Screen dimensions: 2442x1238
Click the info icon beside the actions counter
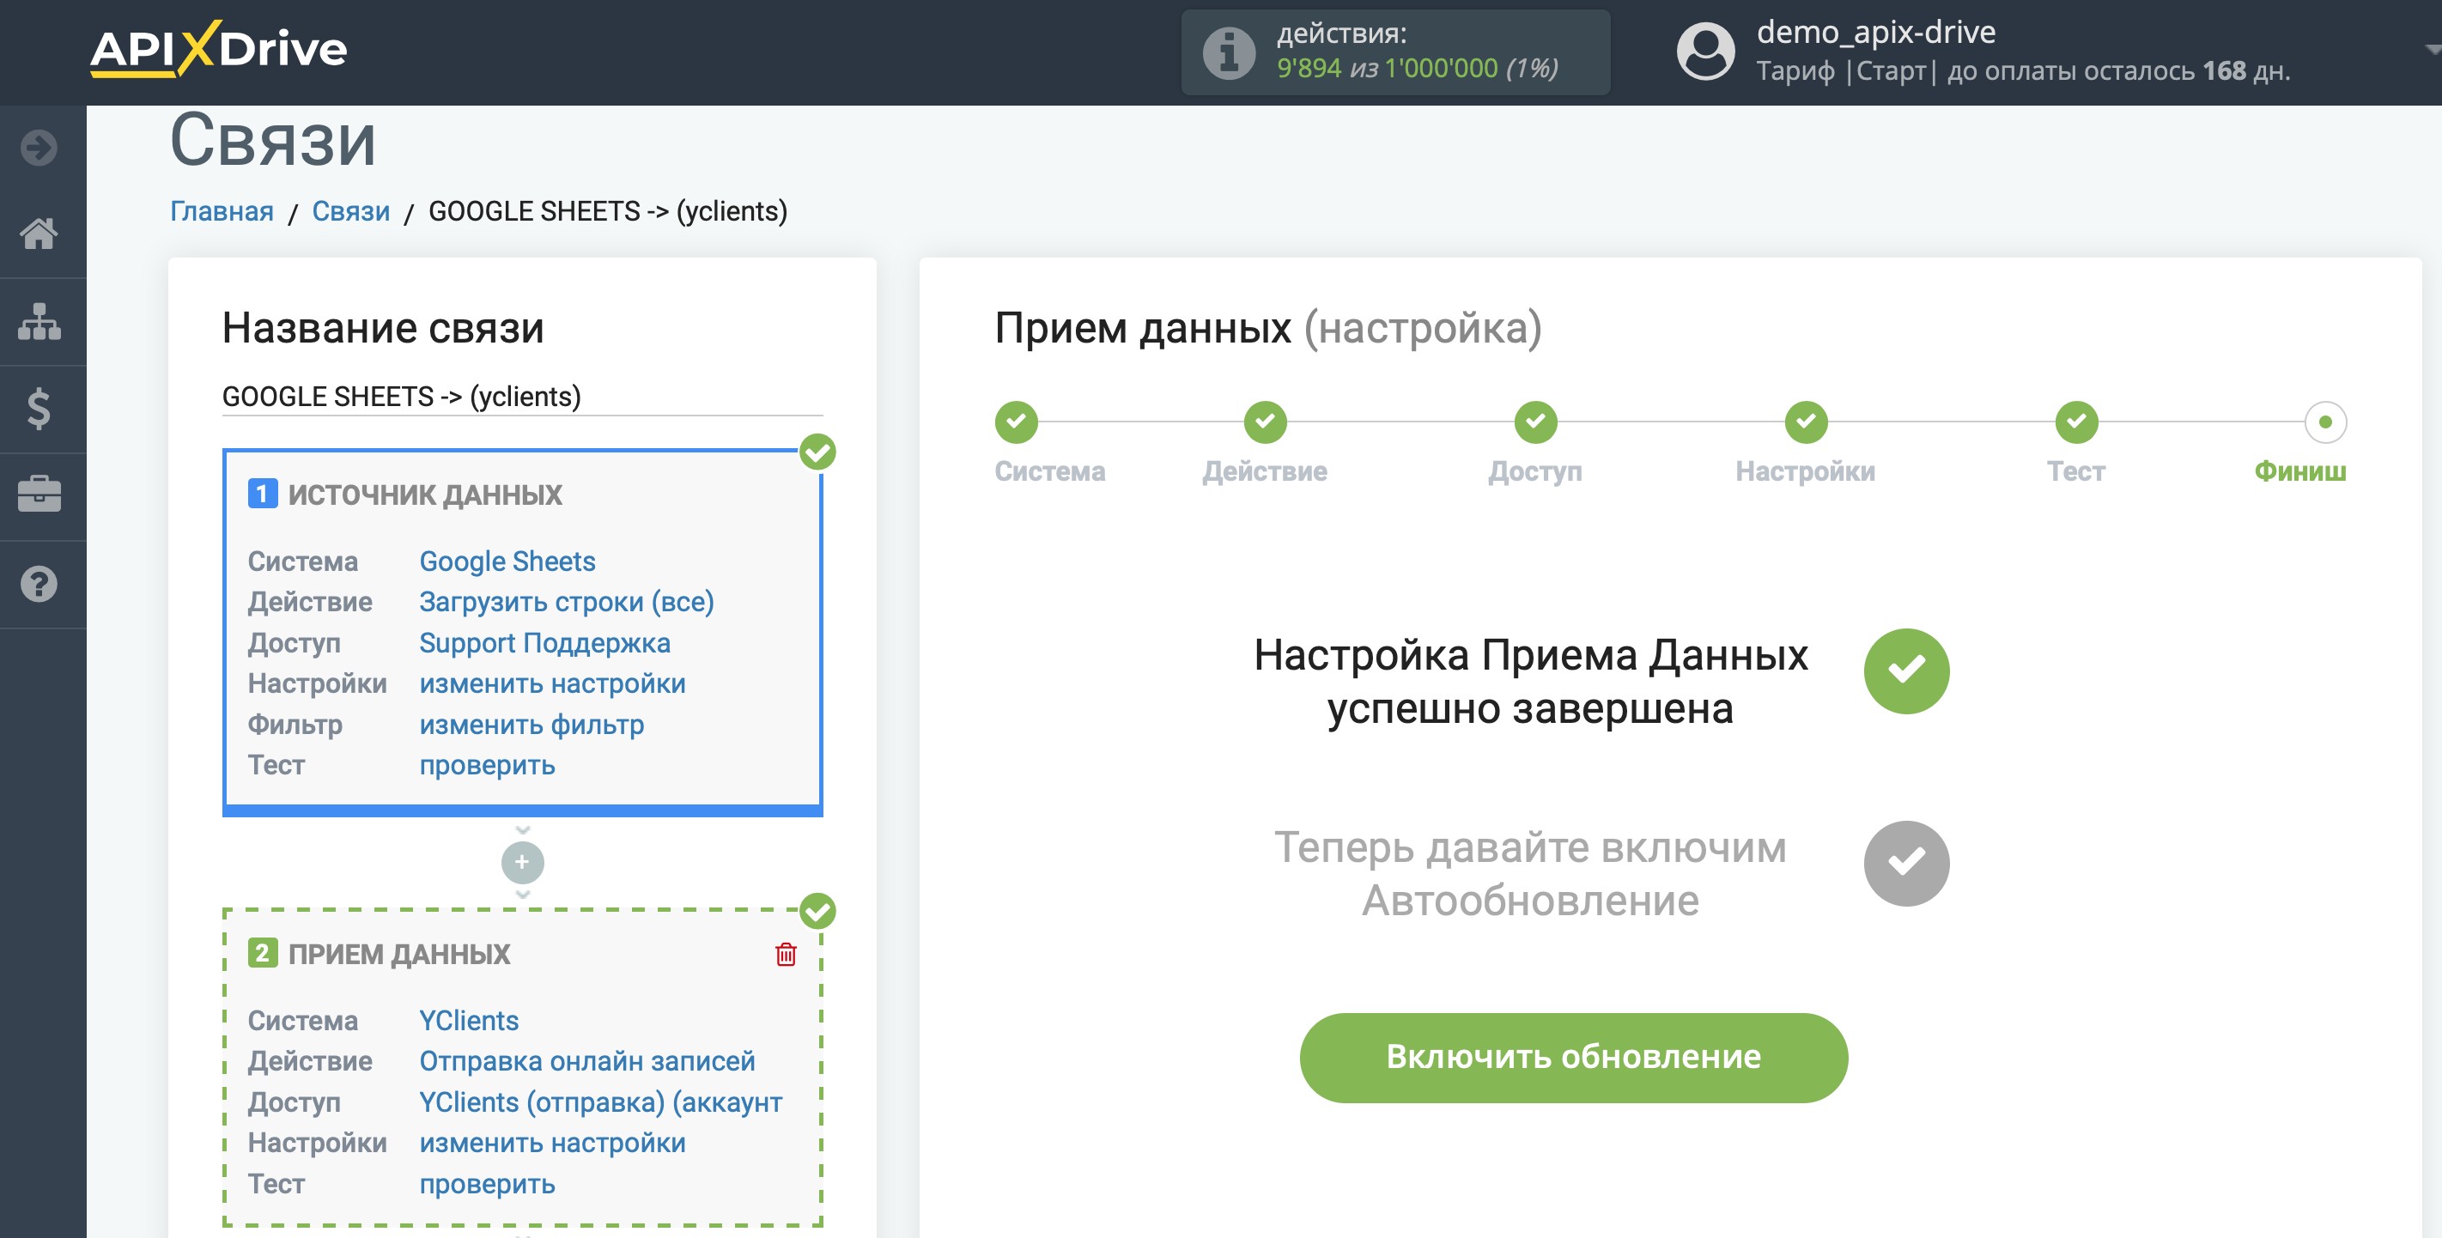click(x=1229, y=52)
